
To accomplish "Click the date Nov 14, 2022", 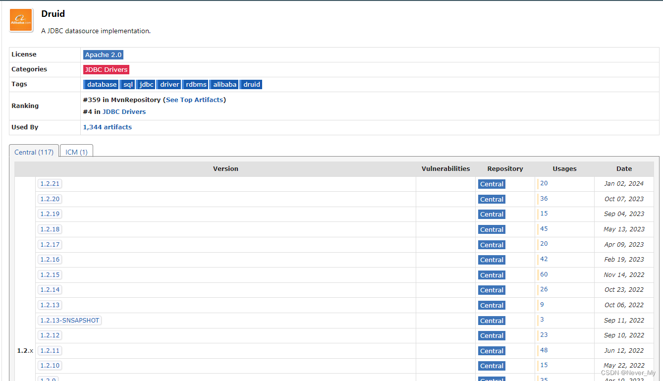I will [x=624, y=275].
